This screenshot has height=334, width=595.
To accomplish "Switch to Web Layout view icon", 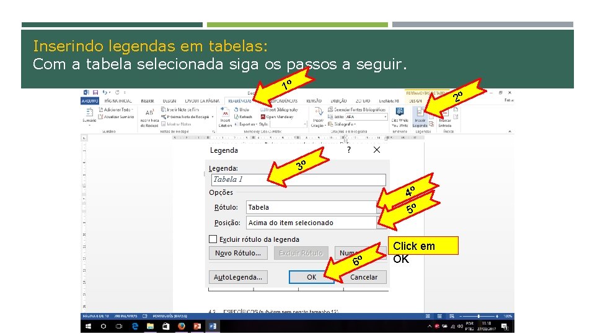I will click(452, 316).
